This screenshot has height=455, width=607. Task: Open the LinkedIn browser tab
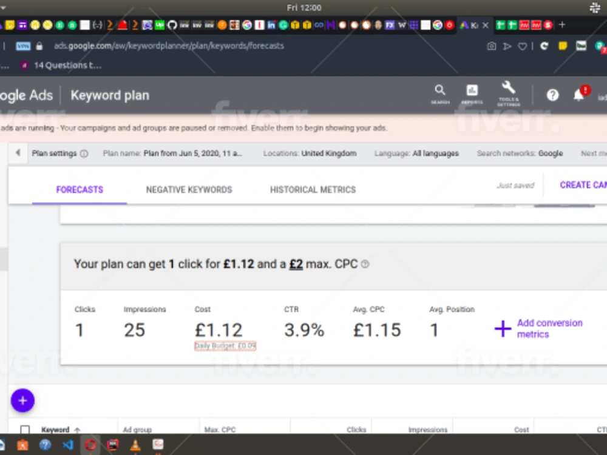click(271, 25)
